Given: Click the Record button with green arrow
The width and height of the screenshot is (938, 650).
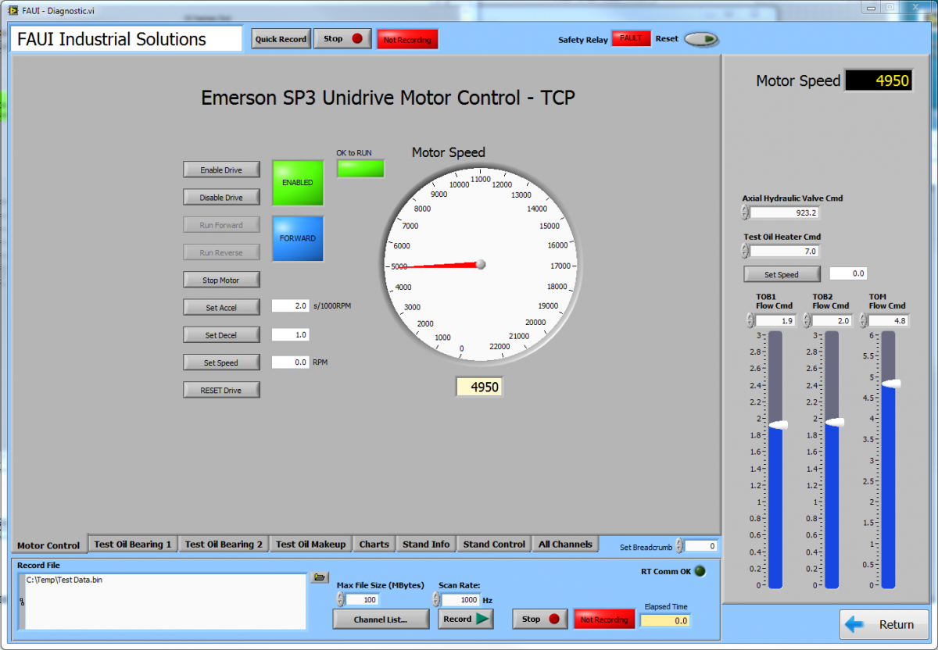Looking at the screenshot, I should 465,619.
